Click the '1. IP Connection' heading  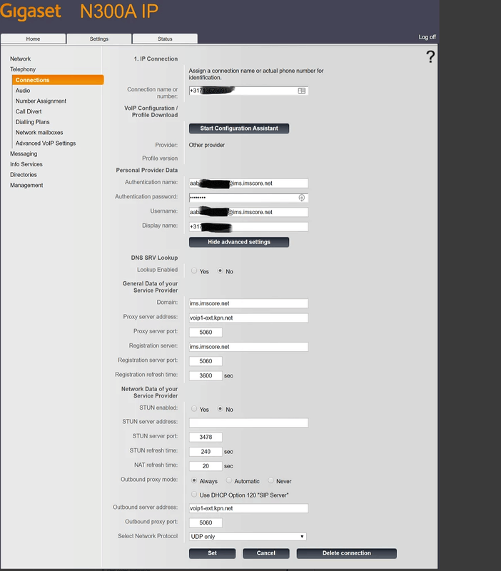pyautogui.click(x=156, y=59)
